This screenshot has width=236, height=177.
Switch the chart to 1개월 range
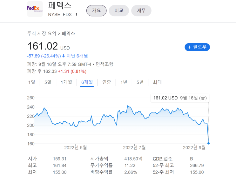point(66,82)
